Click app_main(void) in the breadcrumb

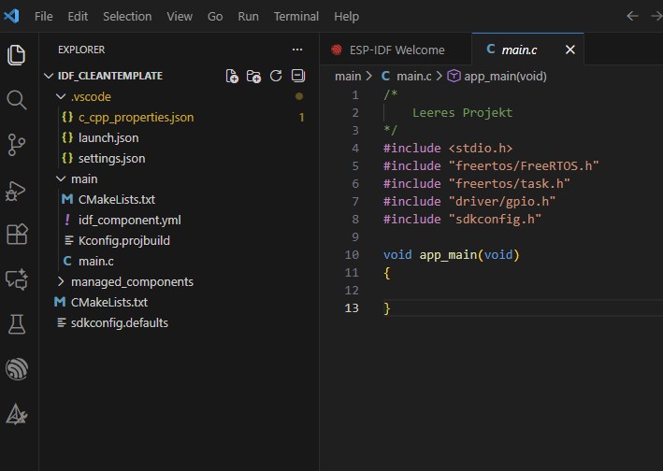504,76
